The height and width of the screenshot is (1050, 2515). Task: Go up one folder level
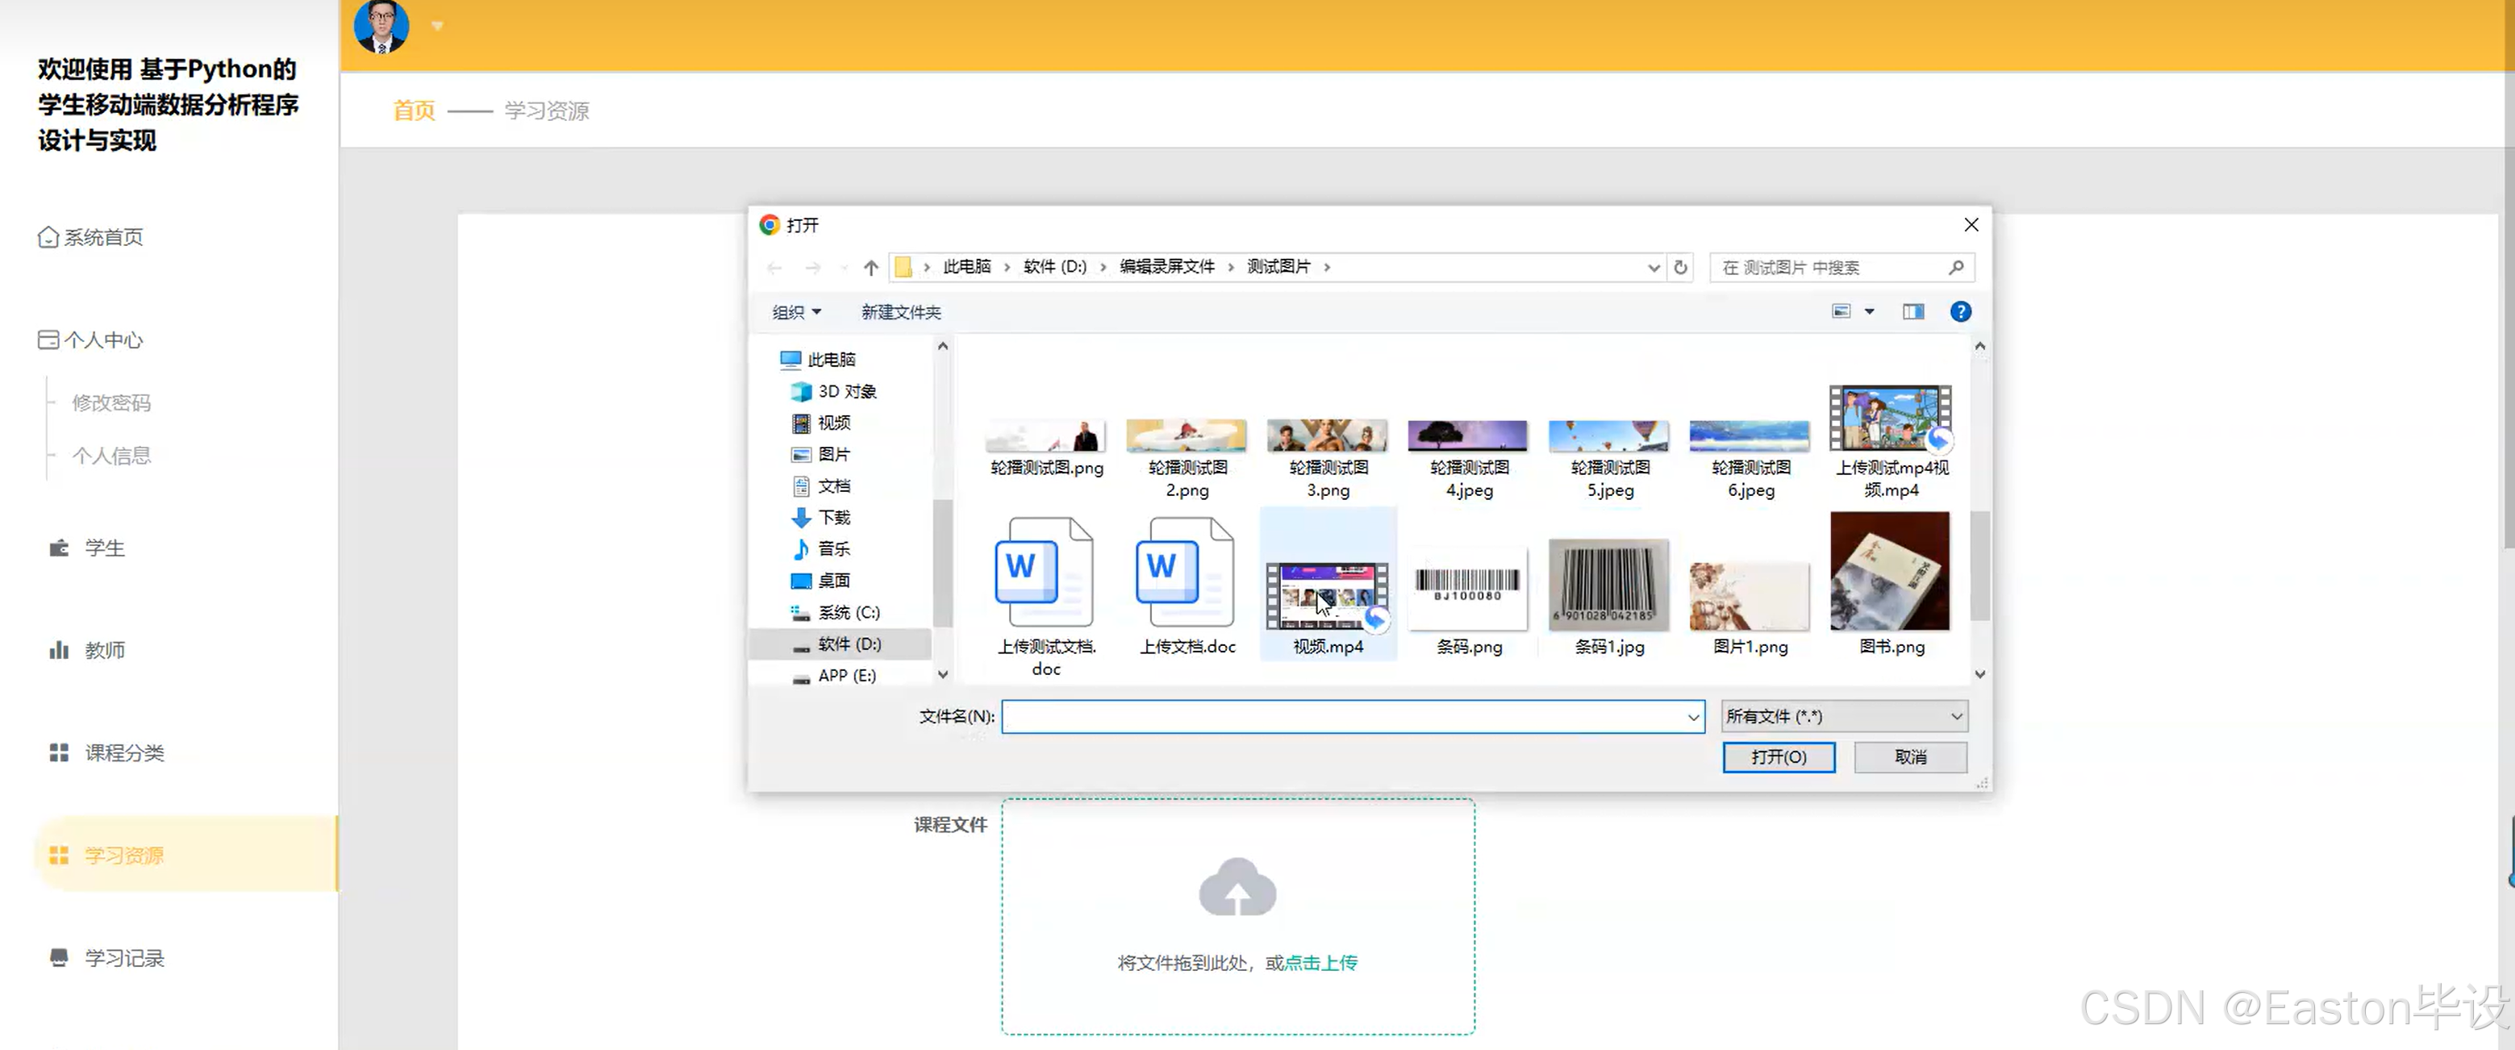[871, 268]
